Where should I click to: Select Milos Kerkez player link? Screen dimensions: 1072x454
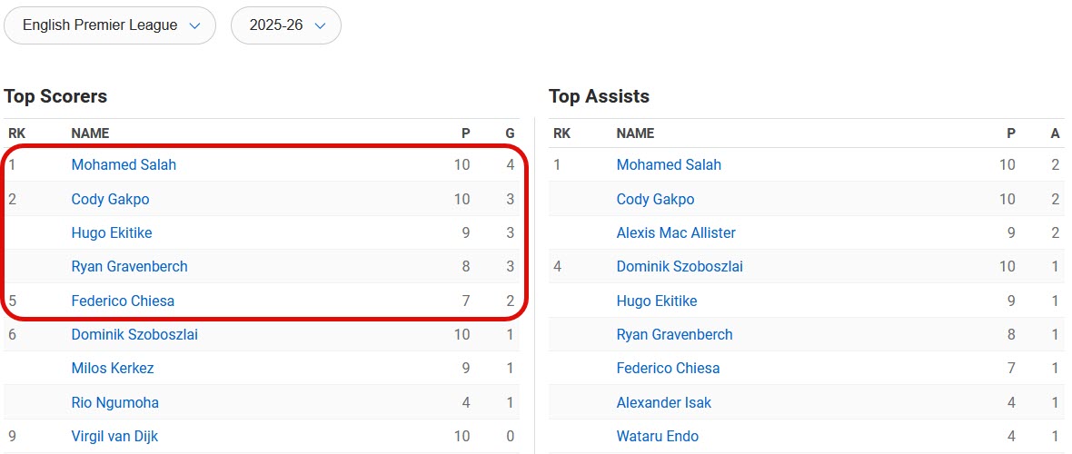click(113, 369)
